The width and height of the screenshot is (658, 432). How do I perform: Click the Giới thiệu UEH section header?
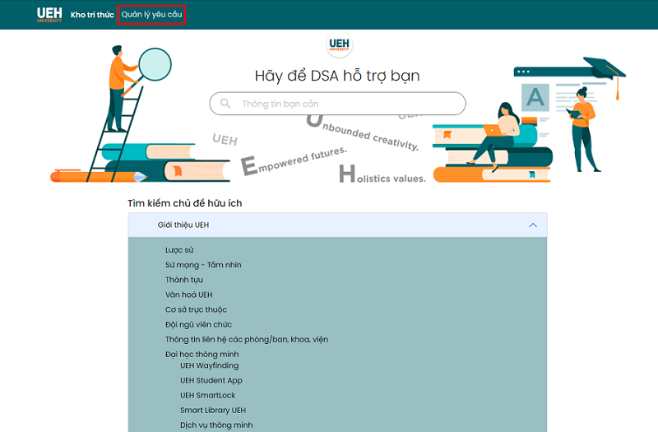(x=337, y=225)
